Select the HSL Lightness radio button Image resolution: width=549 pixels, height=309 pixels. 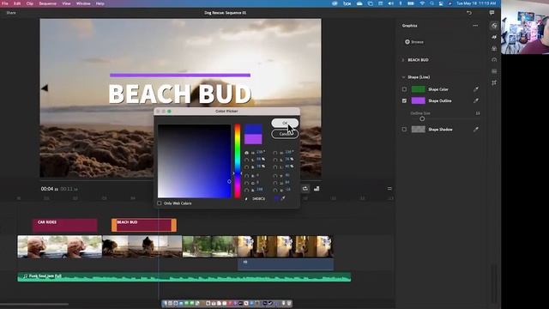[275, 167]
